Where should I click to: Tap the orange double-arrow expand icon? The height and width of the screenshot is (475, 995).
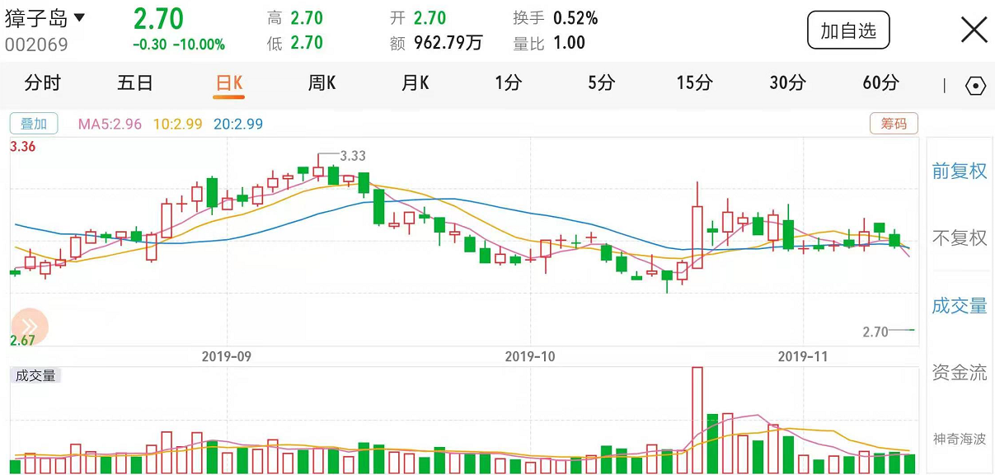click(30, 325)
